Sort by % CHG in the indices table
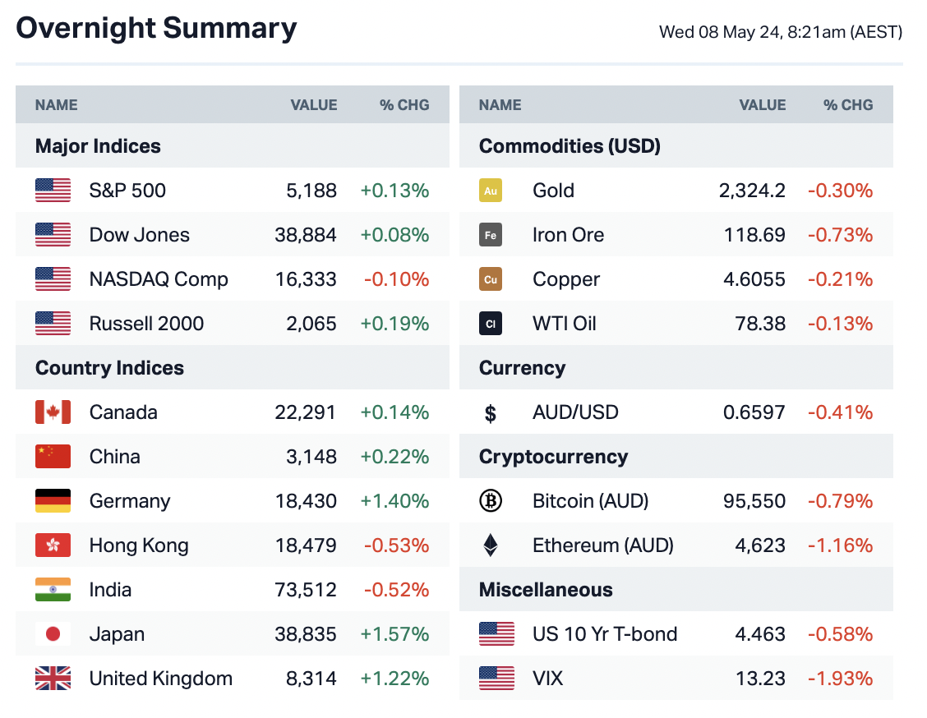This screenshot has height=718, width=927. (404, 105)
